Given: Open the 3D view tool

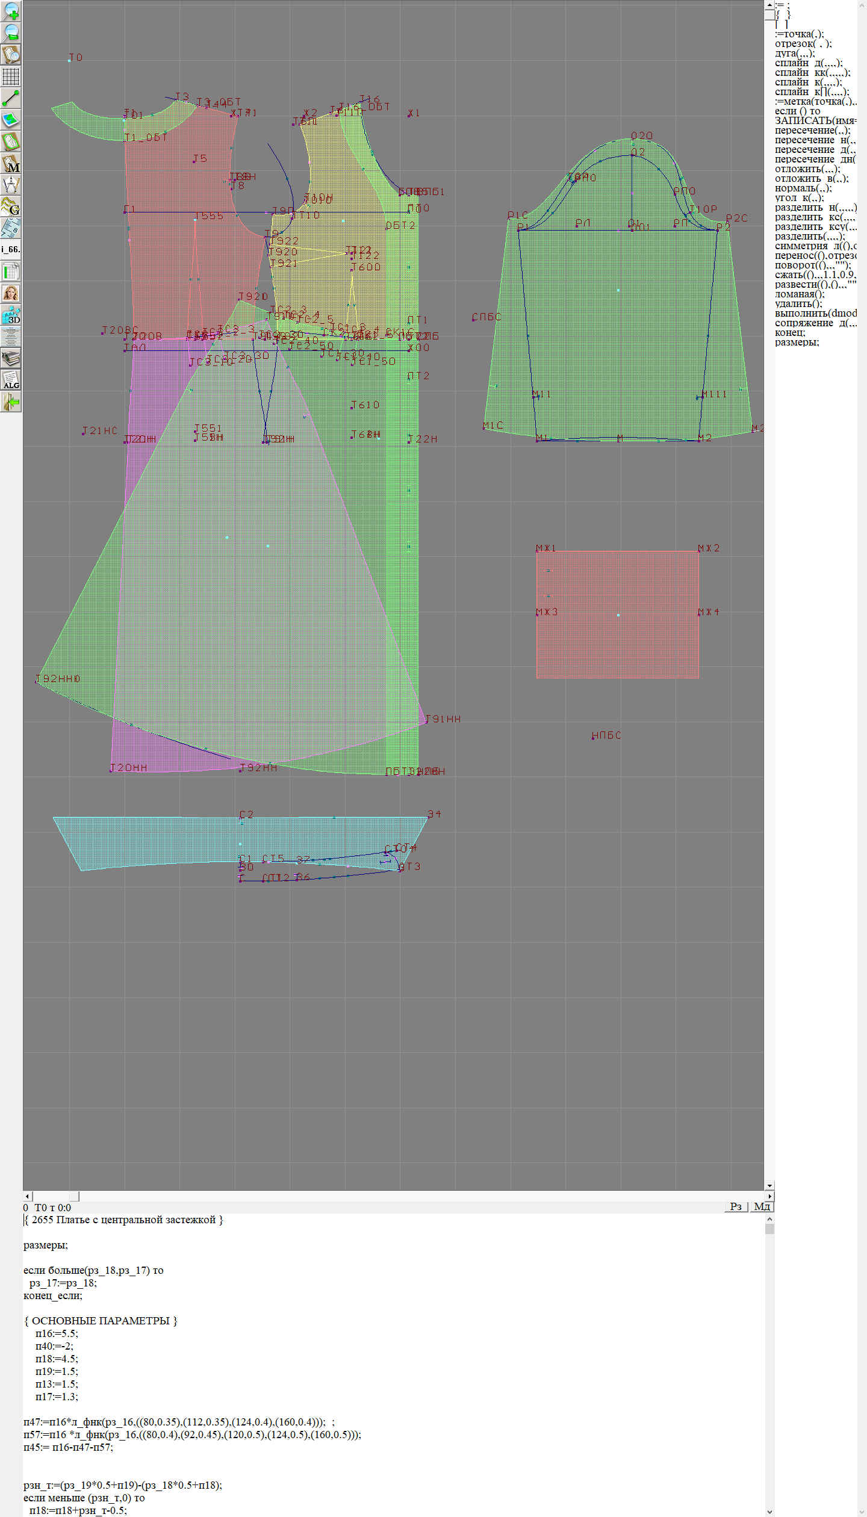Looking at the screenshot, I should coord(11,315).
